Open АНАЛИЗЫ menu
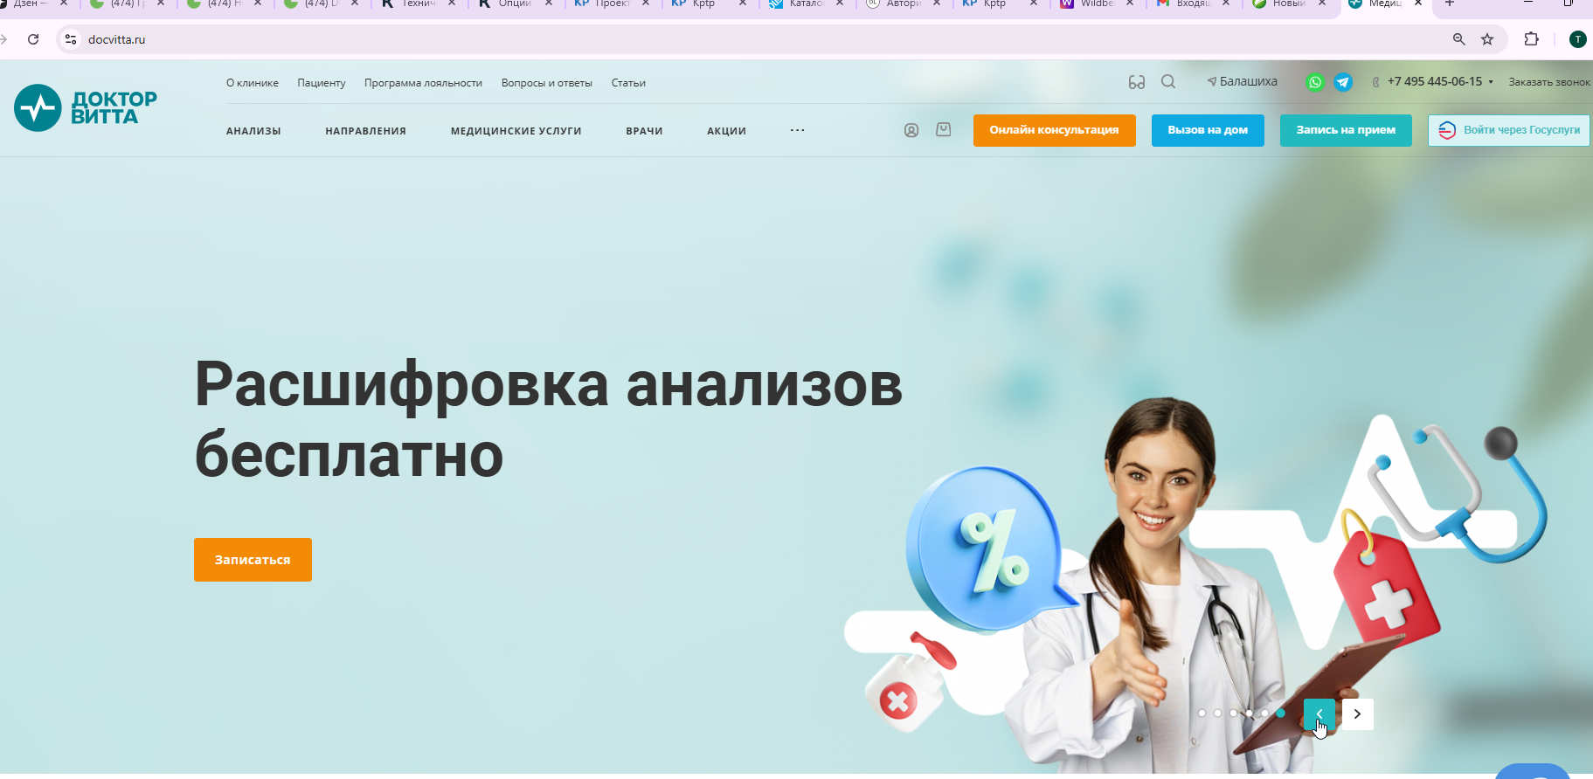The width and height of the screenshot is (1593, 779). [x=253, y=131]
